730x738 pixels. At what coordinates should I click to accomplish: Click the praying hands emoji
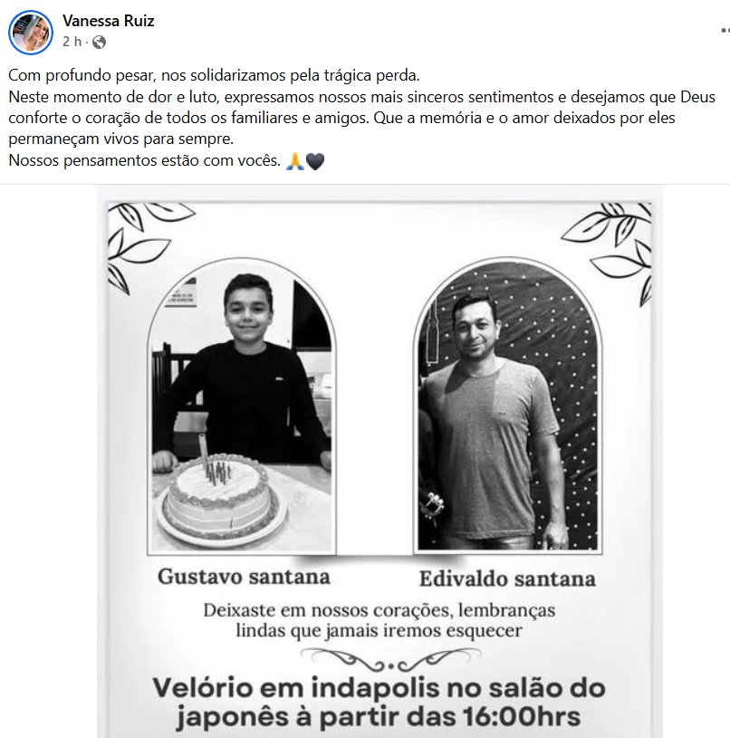pos(294,161)
